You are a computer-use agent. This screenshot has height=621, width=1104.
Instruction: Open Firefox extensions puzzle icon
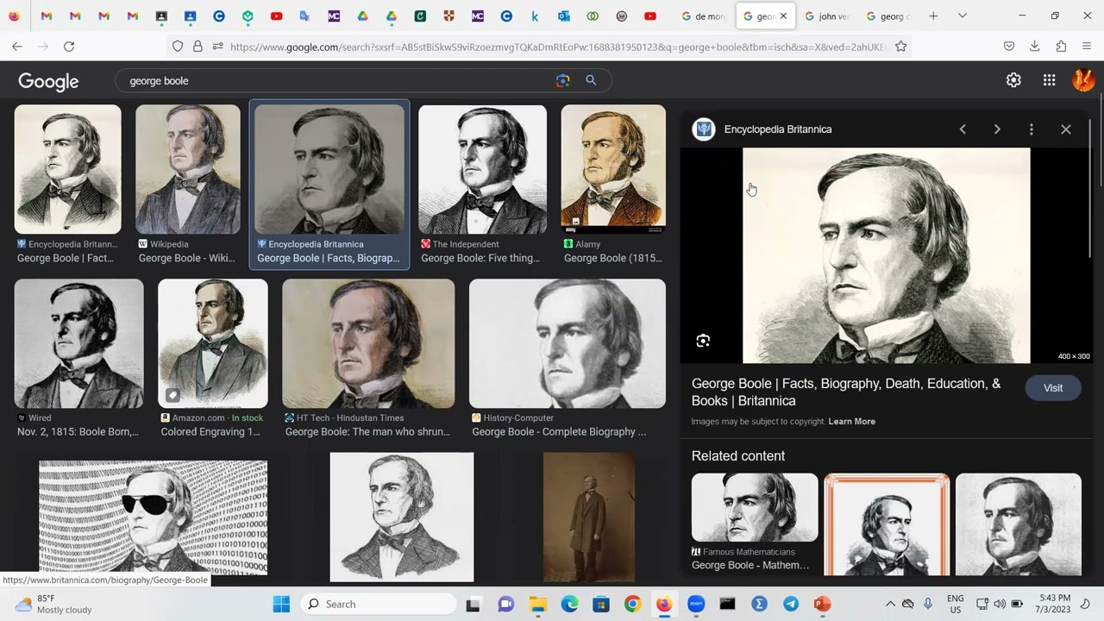pos(1061,47)
